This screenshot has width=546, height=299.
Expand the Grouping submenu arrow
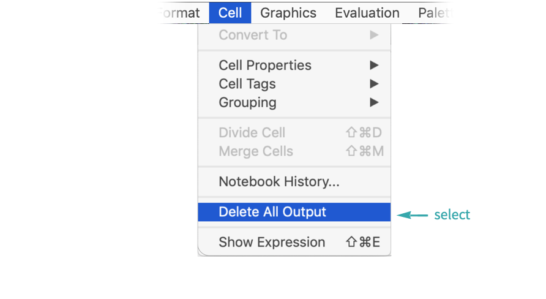tap(374, 102)
